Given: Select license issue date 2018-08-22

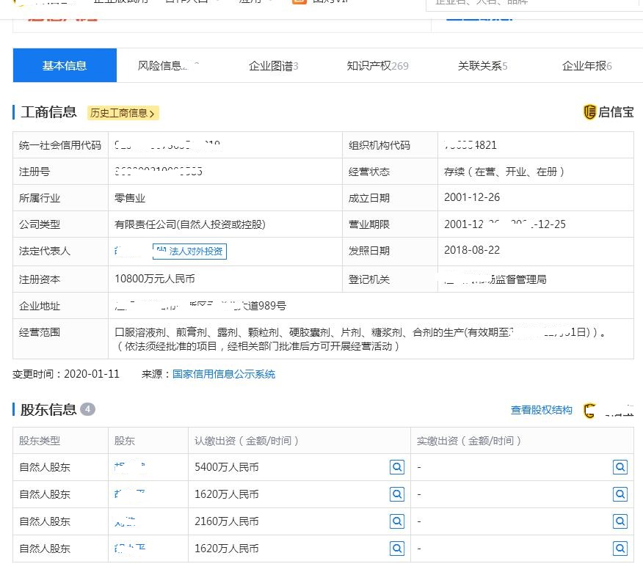Looking at the screenshot, I should click(472, 250).
